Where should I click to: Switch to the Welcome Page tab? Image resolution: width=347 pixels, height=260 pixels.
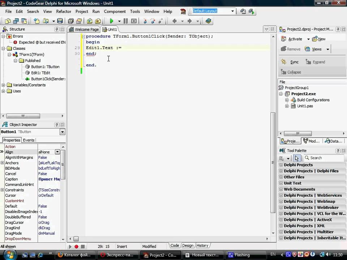pos(84,29)
